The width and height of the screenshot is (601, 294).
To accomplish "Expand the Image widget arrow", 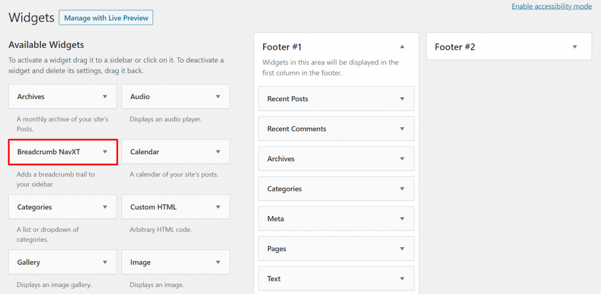I will click(218, 262).
